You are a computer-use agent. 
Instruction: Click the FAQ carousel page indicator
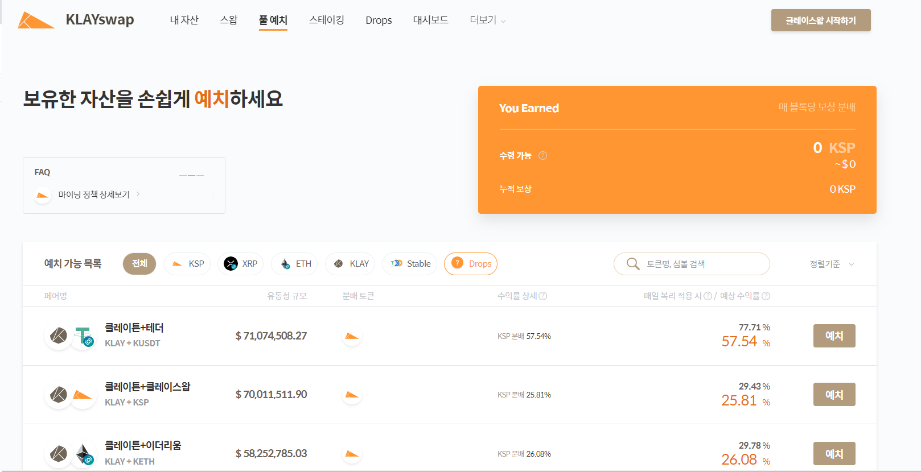[191, 175]
